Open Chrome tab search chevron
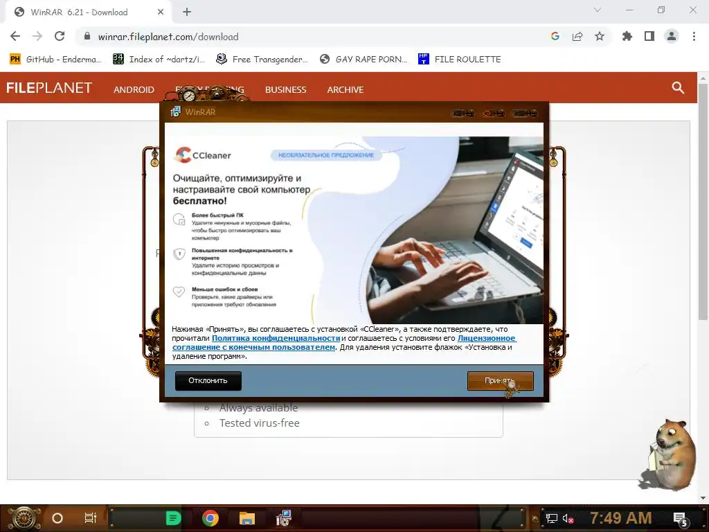The width and height of the screenshot is (709, 532). [598, 10]
